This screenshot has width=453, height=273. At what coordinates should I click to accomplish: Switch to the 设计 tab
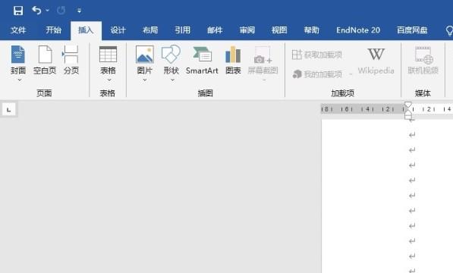118,30
